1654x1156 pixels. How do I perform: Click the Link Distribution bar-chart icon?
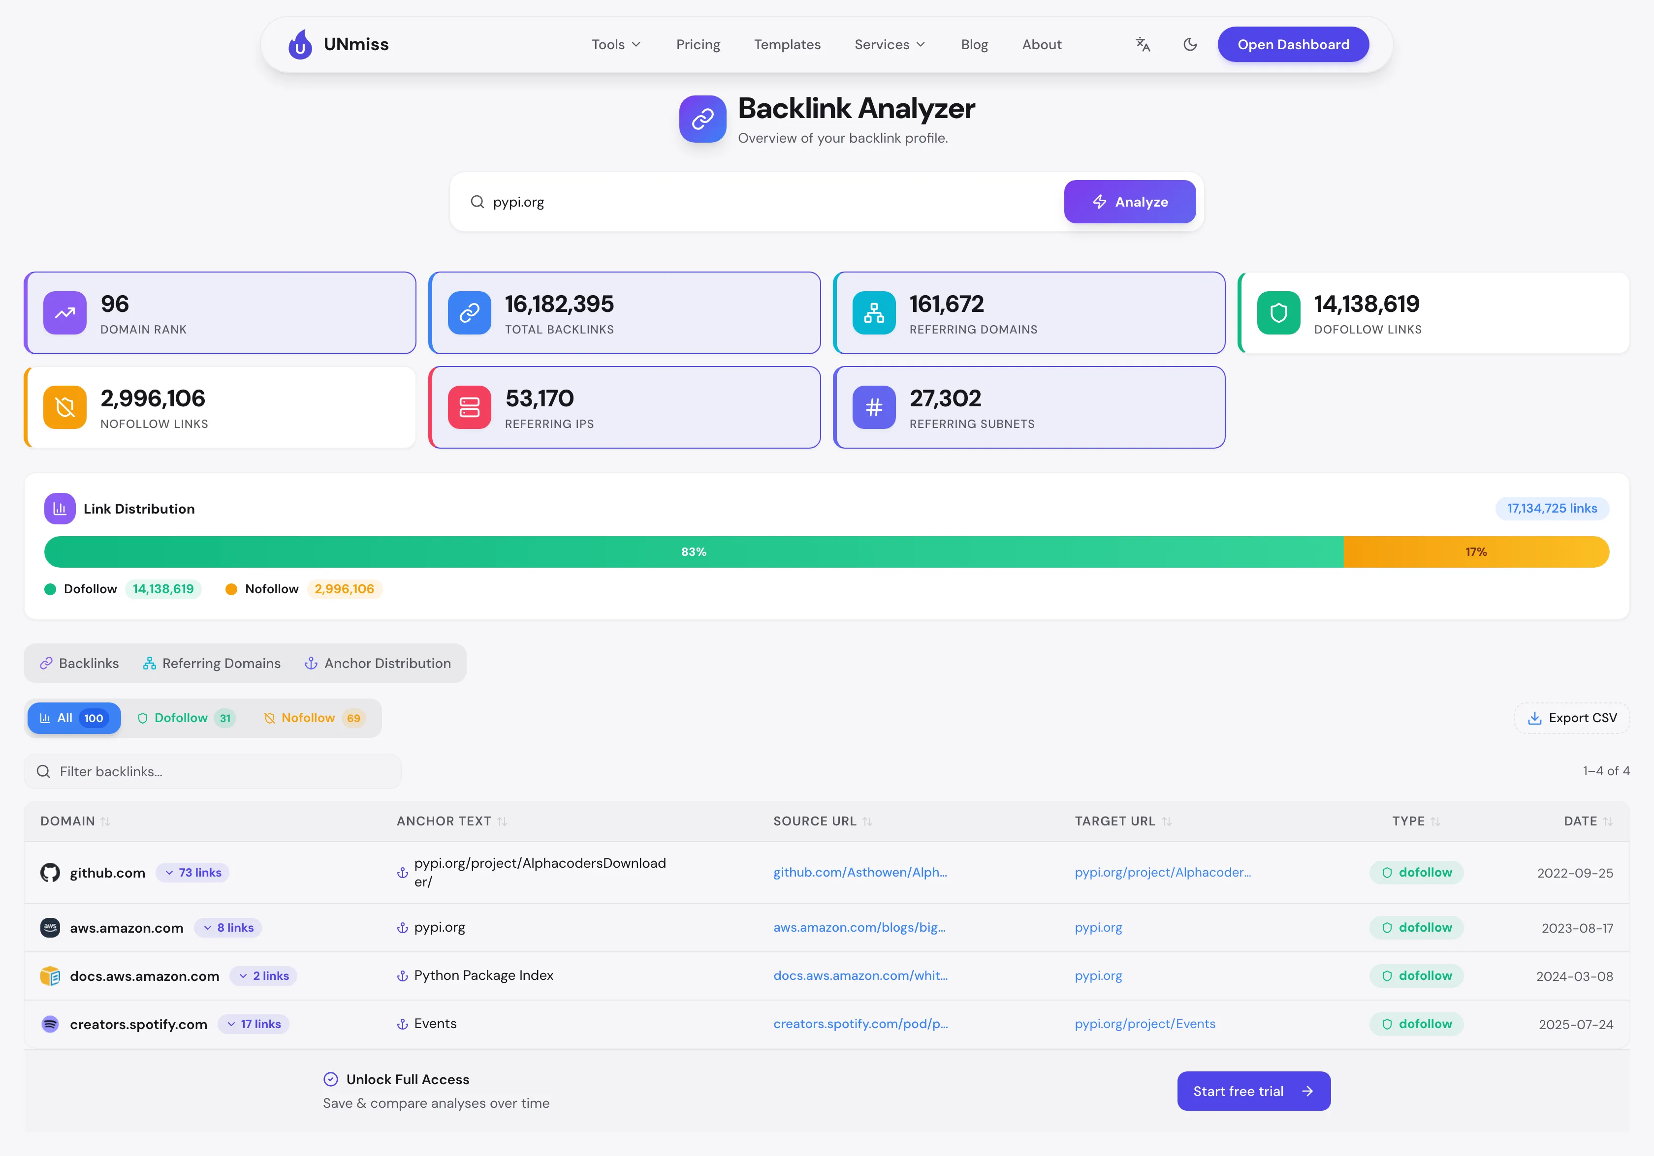click(60, 509)
